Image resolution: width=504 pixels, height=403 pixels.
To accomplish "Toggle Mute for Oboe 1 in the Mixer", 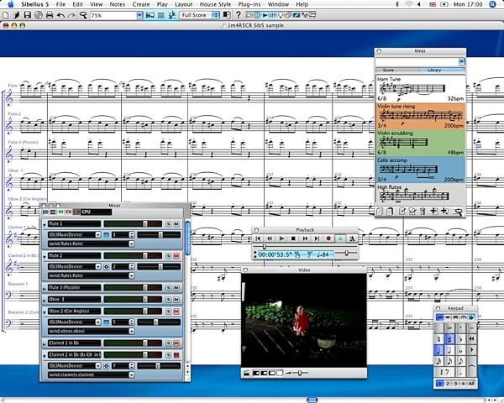I will point(176,300).
